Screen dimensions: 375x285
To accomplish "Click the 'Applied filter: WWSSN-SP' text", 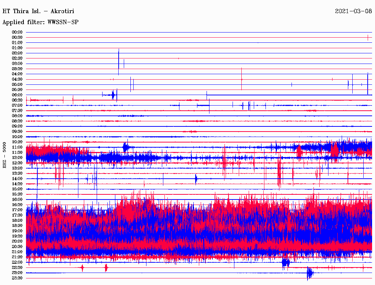I will tap(40, 22).
